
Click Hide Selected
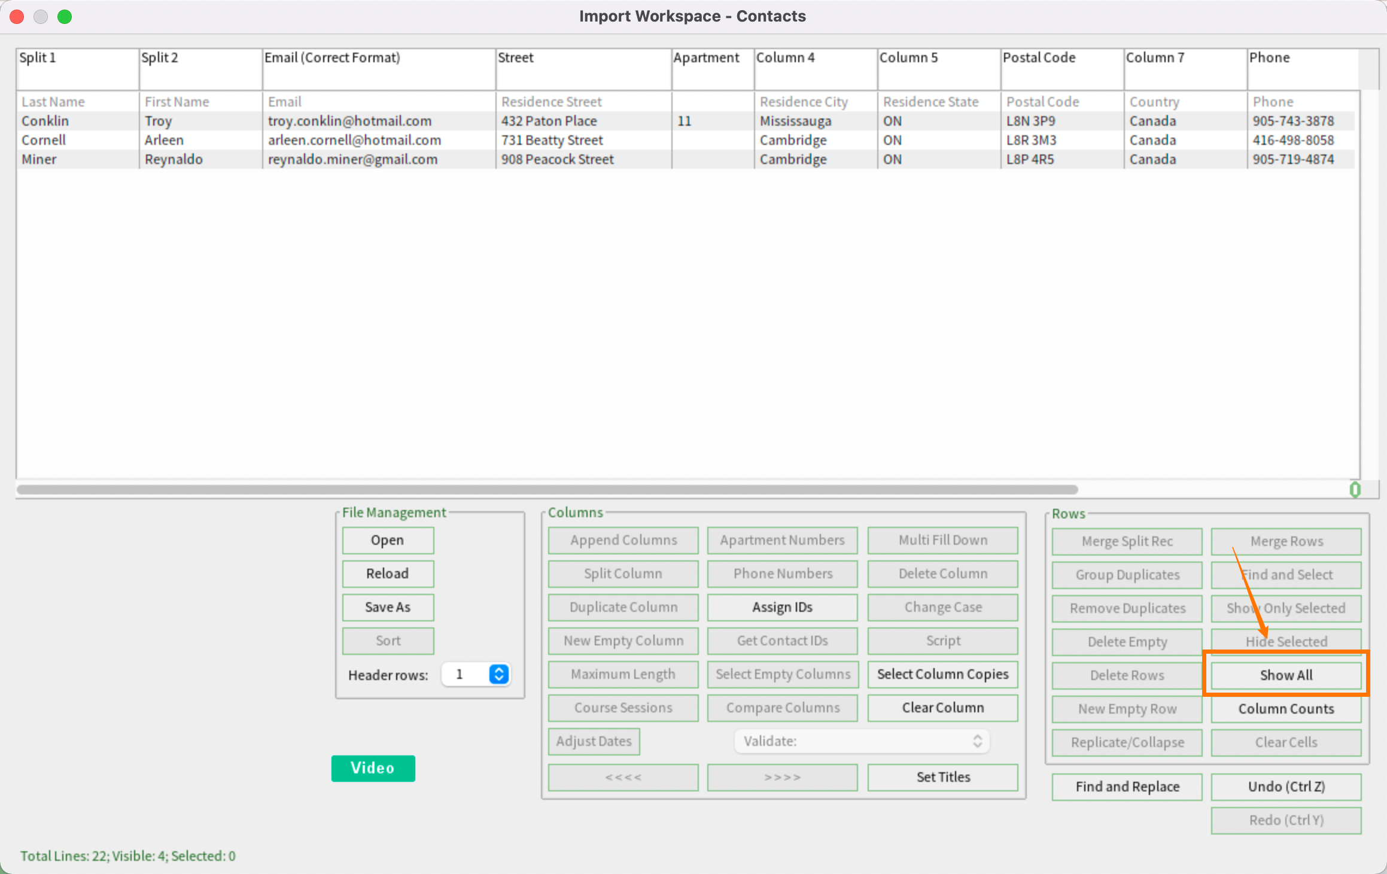[x=1286, y=642]
